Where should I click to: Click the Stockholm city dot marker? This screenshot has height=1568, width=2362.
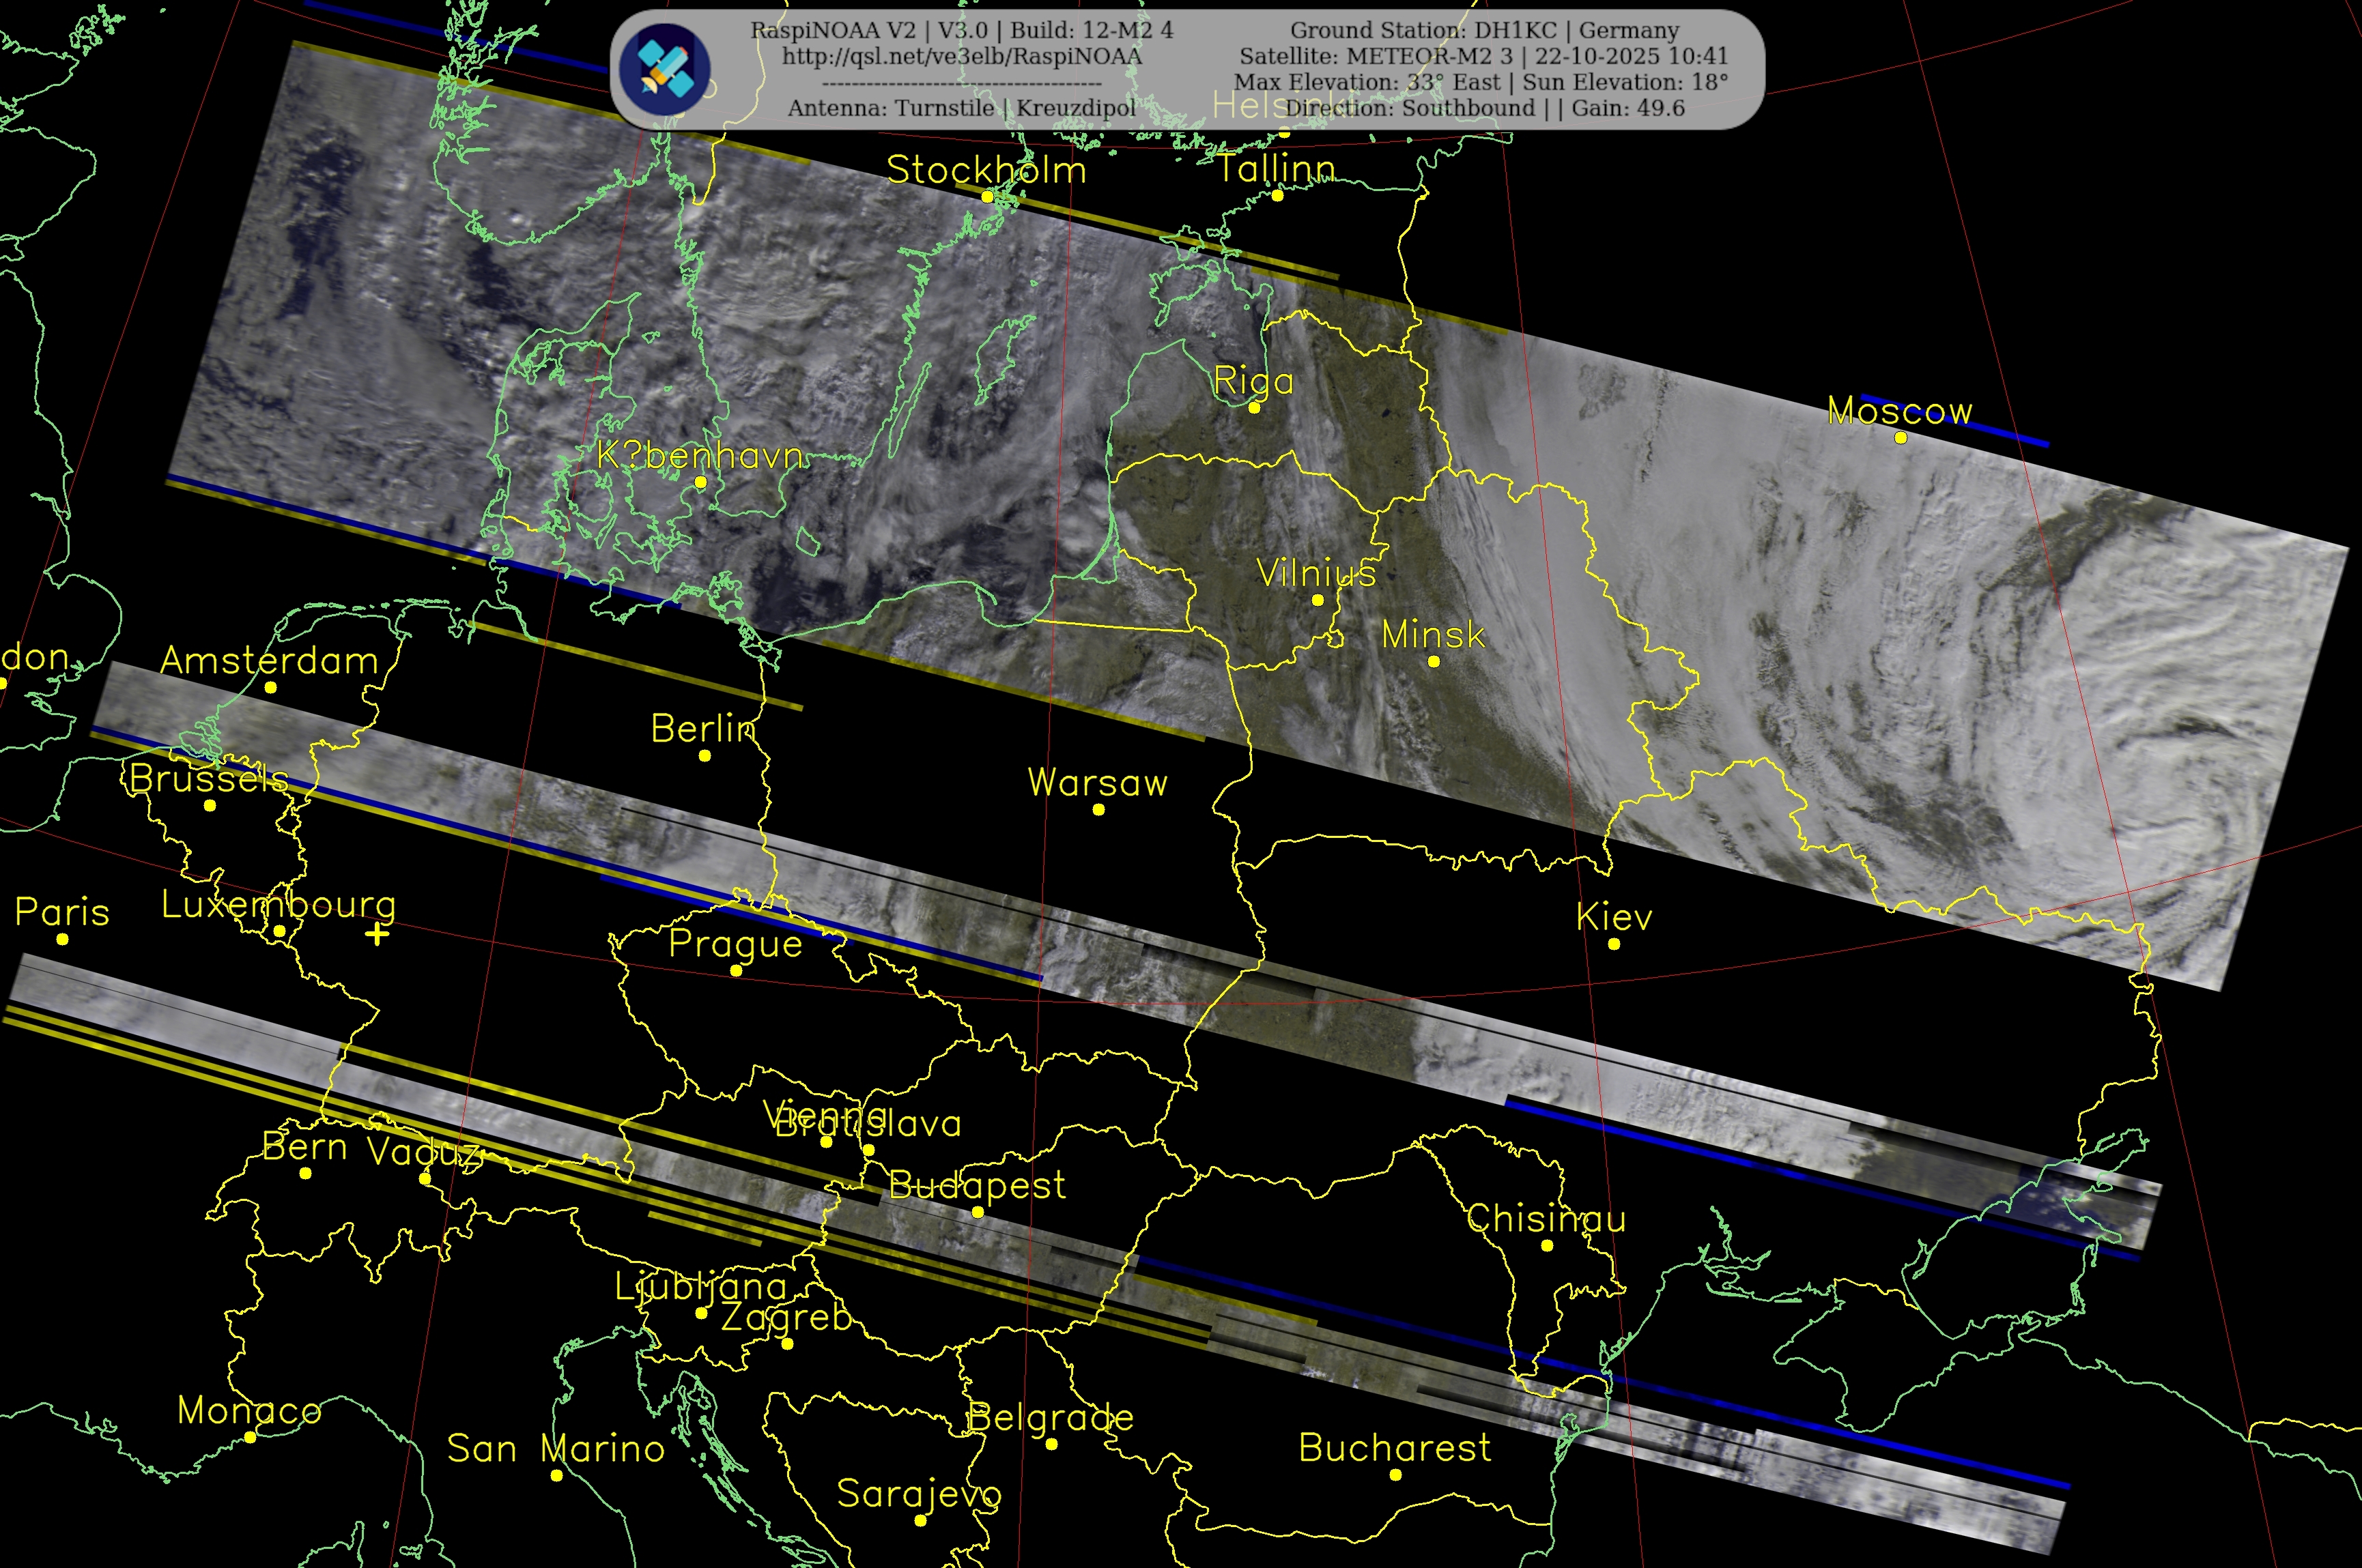pyautogui.click(x=987, y=197)
